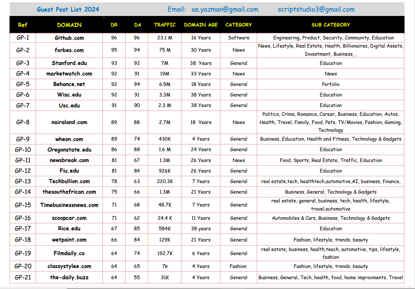Click the 584K traffic value
415x289 pixels.
pos(165,229)
